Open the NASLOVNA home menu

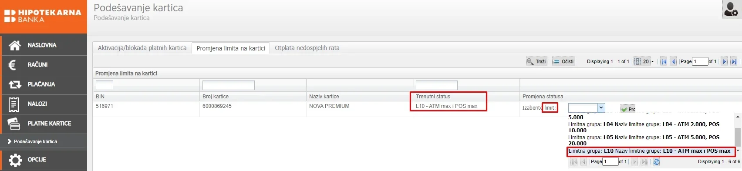[44, 45]
